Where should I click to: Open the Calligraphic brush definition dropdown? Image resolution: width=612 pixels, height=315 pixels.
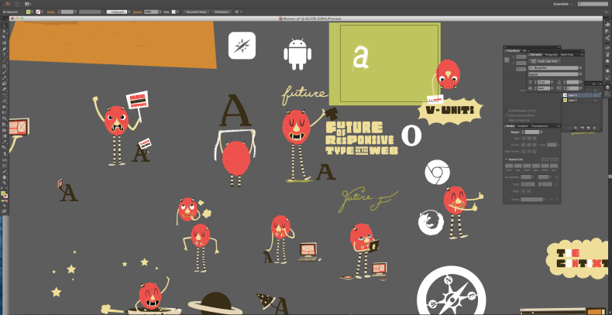pos(129,12)
